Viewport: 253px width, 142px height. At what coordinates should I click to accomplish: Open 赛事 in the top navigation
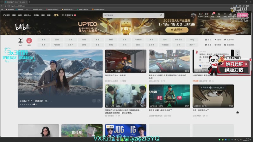[49, 15]
